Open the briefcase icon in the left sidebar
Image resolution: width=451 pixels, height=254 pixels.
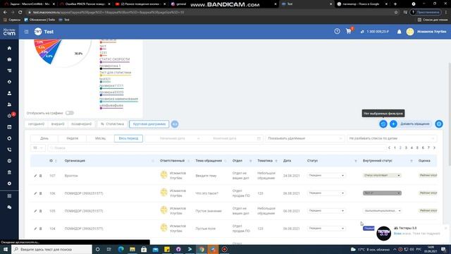(9, 59)
